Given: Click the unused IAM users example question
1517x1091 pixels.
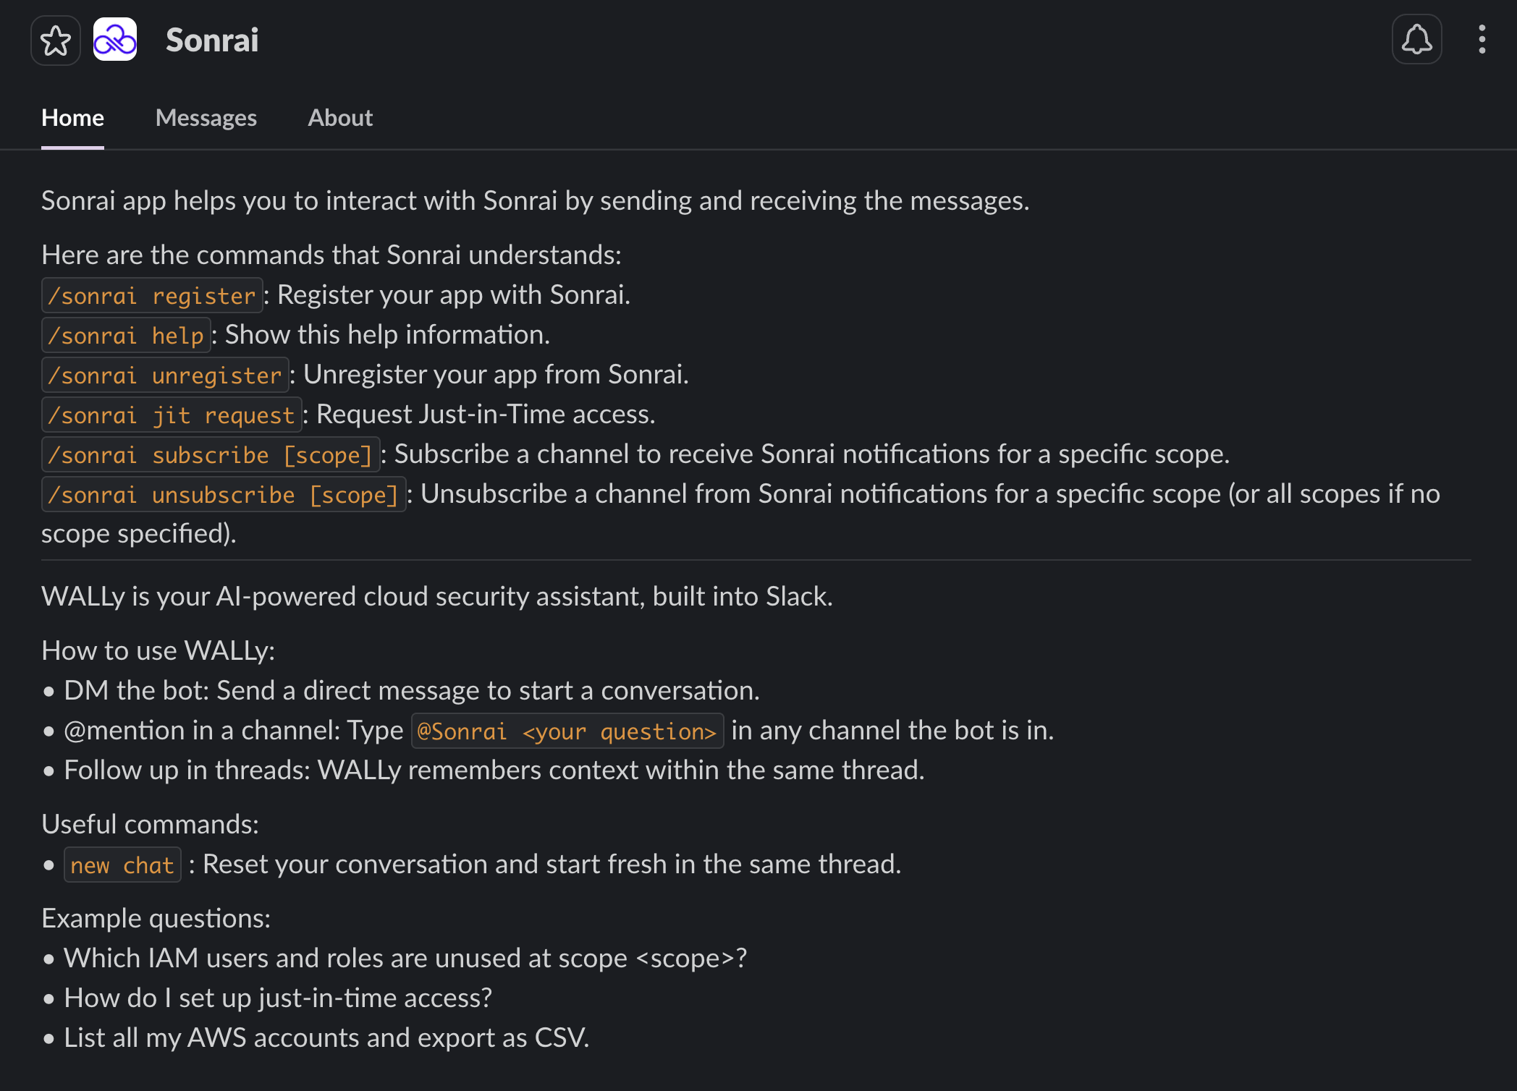Looking at the screenshot, I should click(405, 958).
